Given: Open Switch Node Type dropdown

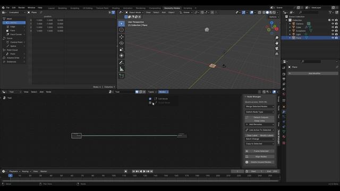Looking at the screenshot, I should pos(260,112).
